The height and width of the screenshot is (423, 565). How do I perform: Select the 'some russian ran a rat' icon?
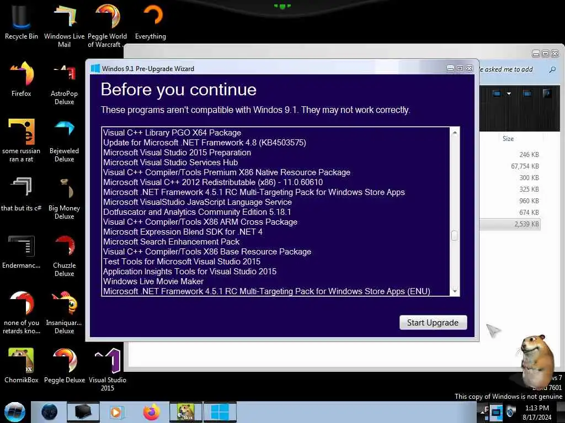point(22,140)
